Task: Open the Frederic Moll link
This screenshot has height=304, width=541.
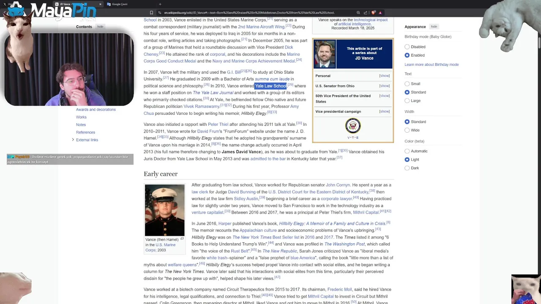Action: click(x=339, y=290)
